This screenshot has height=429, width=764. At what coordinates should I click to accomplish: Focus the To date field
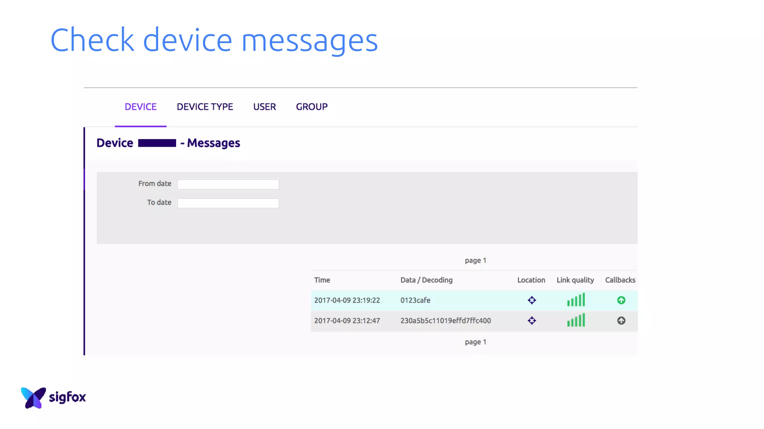(x=228, y=203)
